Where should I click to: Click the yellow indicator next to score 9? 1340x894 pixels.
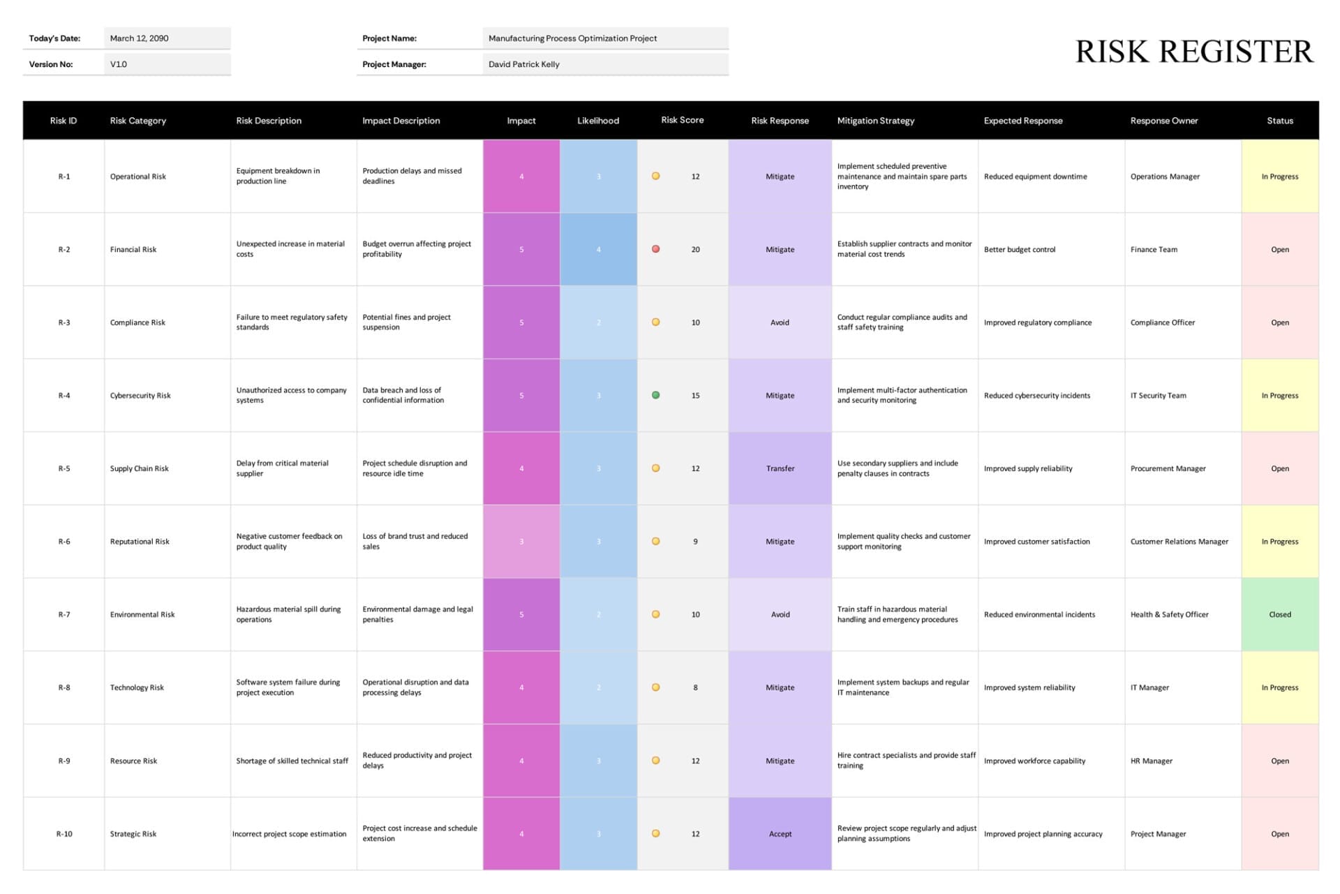point(656,541)
